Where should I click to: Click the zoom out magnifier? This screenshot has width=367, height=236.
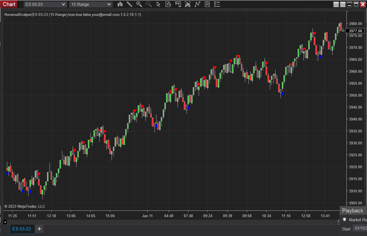tap(149, 4)
